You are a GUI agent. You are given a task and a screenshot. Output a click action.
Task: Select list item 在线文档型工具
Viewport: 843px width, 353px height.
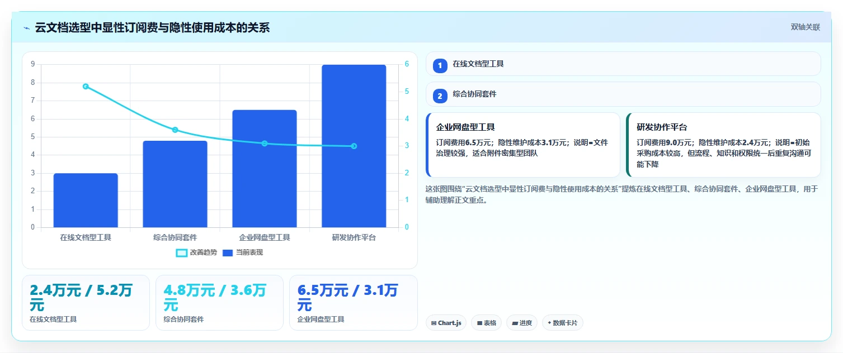(x=623, y=64)
